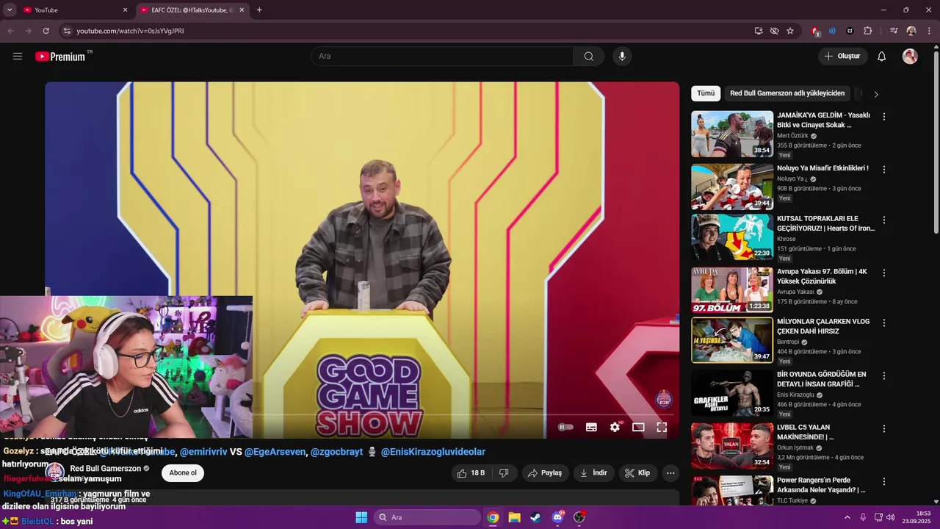Show hidden system tray icons

tap(847, 517)
